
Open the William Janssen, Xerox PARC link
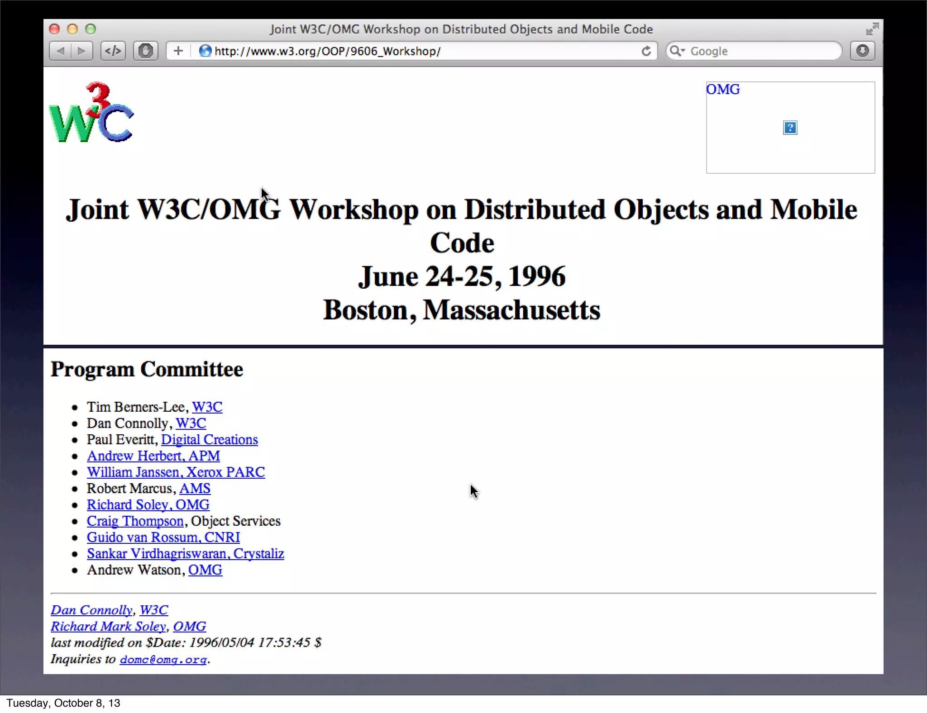(176, 472)
